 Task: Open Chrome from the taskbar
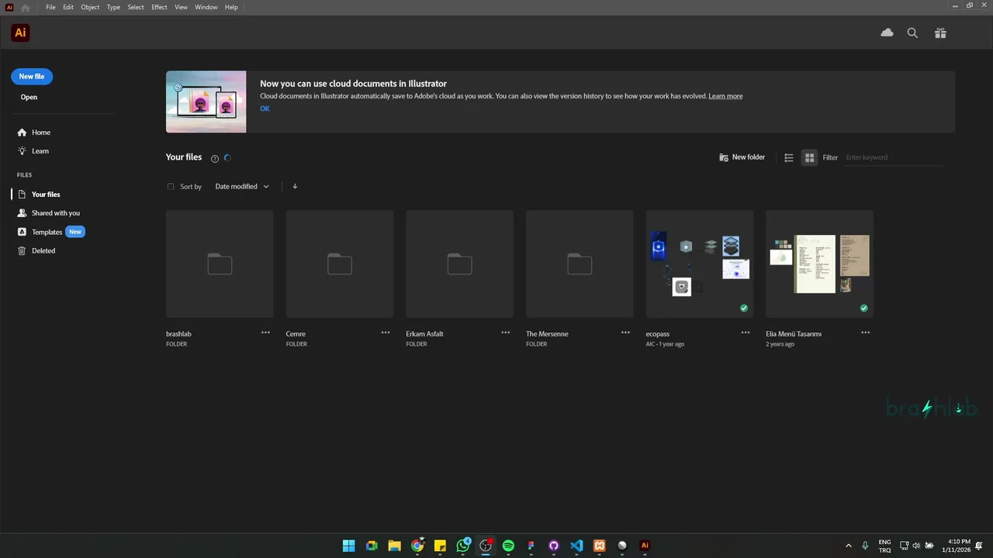[417, 546]
